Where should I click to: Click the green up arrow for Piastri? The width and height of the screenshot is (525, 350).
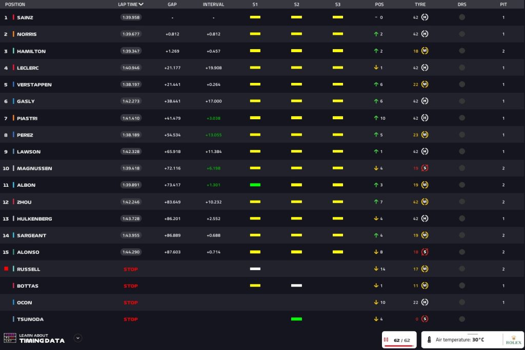[376, 118]
